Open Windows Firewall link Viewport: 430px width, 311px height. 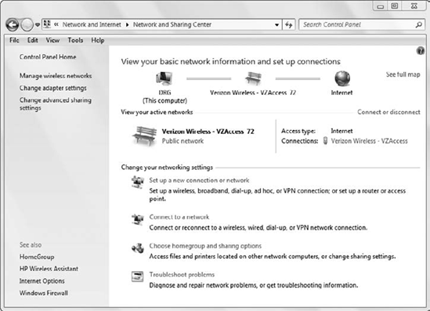44,293
